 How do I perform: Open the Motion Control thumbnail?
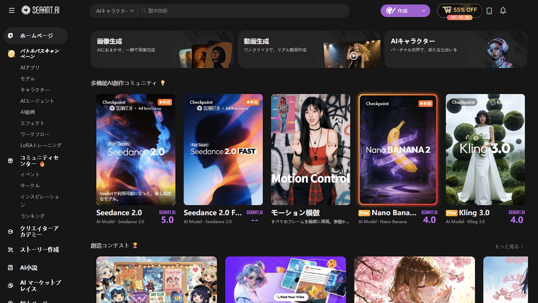[310, 149]
